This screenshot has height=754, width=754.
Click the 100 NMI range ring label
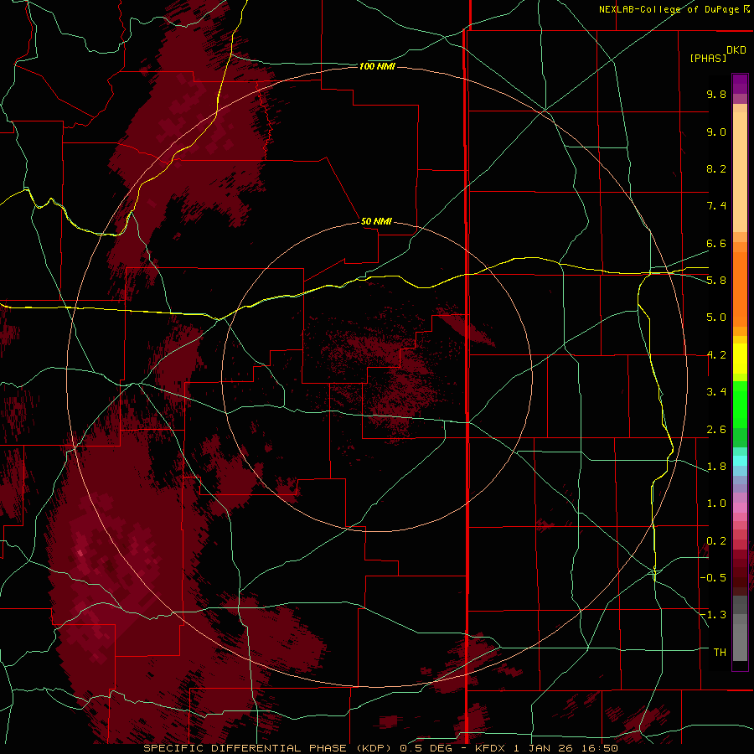click(377, 66)
